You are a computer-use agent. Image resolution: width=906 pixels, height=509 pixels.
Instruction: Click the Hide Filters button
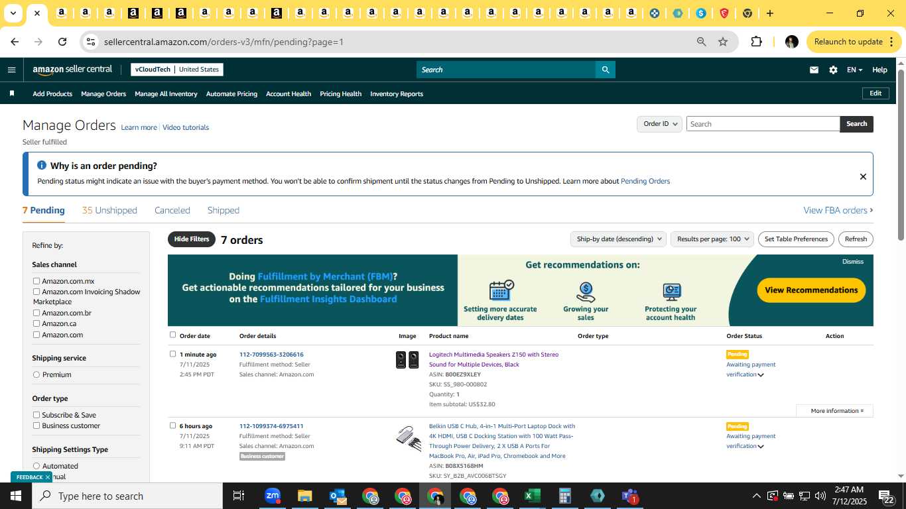[x=192, y=239]
